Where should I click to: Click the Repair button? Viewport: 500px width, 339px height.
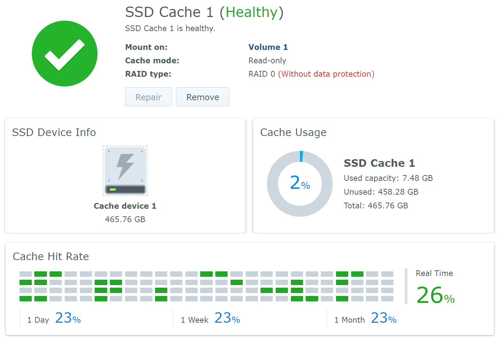point(148,97)
